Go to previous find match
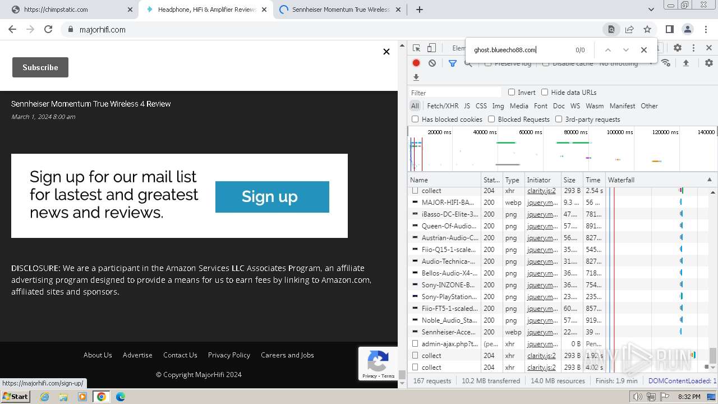This screenshot has width=718, height=404. click(607, 50)
